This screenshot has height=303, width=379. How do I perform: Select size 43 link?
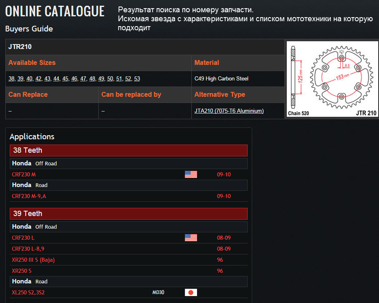tap(47, 79)
